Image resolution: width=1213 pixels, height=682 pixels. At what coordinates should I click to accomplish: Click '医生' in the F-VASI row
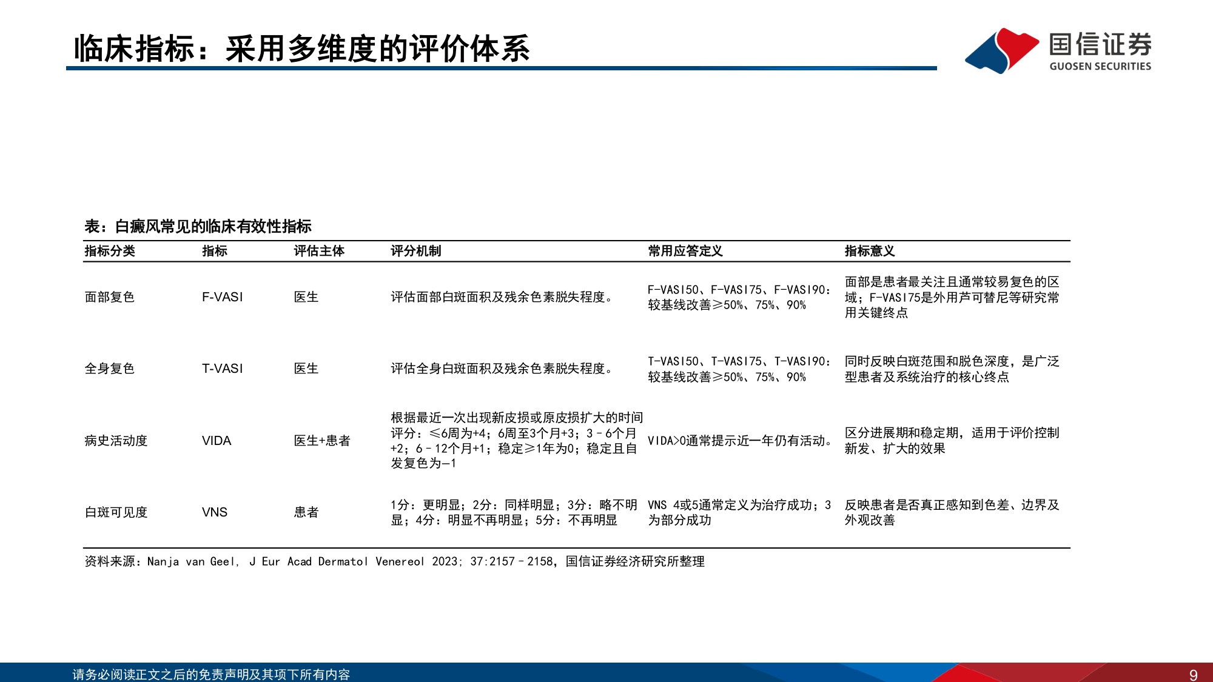click(x=306, y=297)
